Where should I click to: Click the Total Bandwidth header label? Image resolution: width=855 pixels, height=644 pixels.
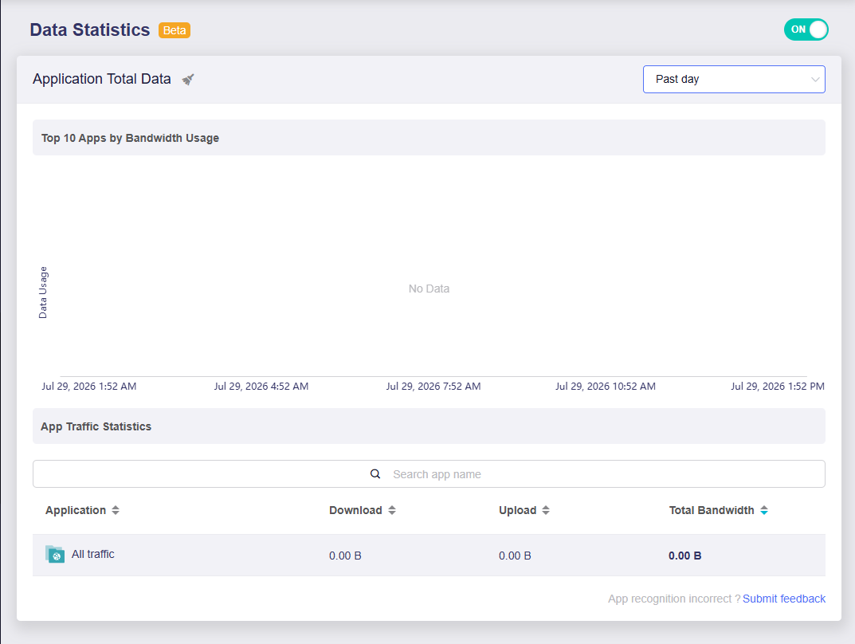[x=712, y=510]
